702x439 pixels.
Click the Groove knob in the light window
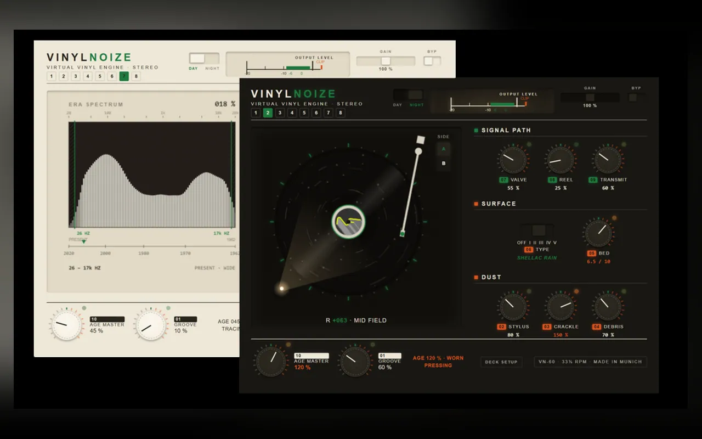point(151,324)
